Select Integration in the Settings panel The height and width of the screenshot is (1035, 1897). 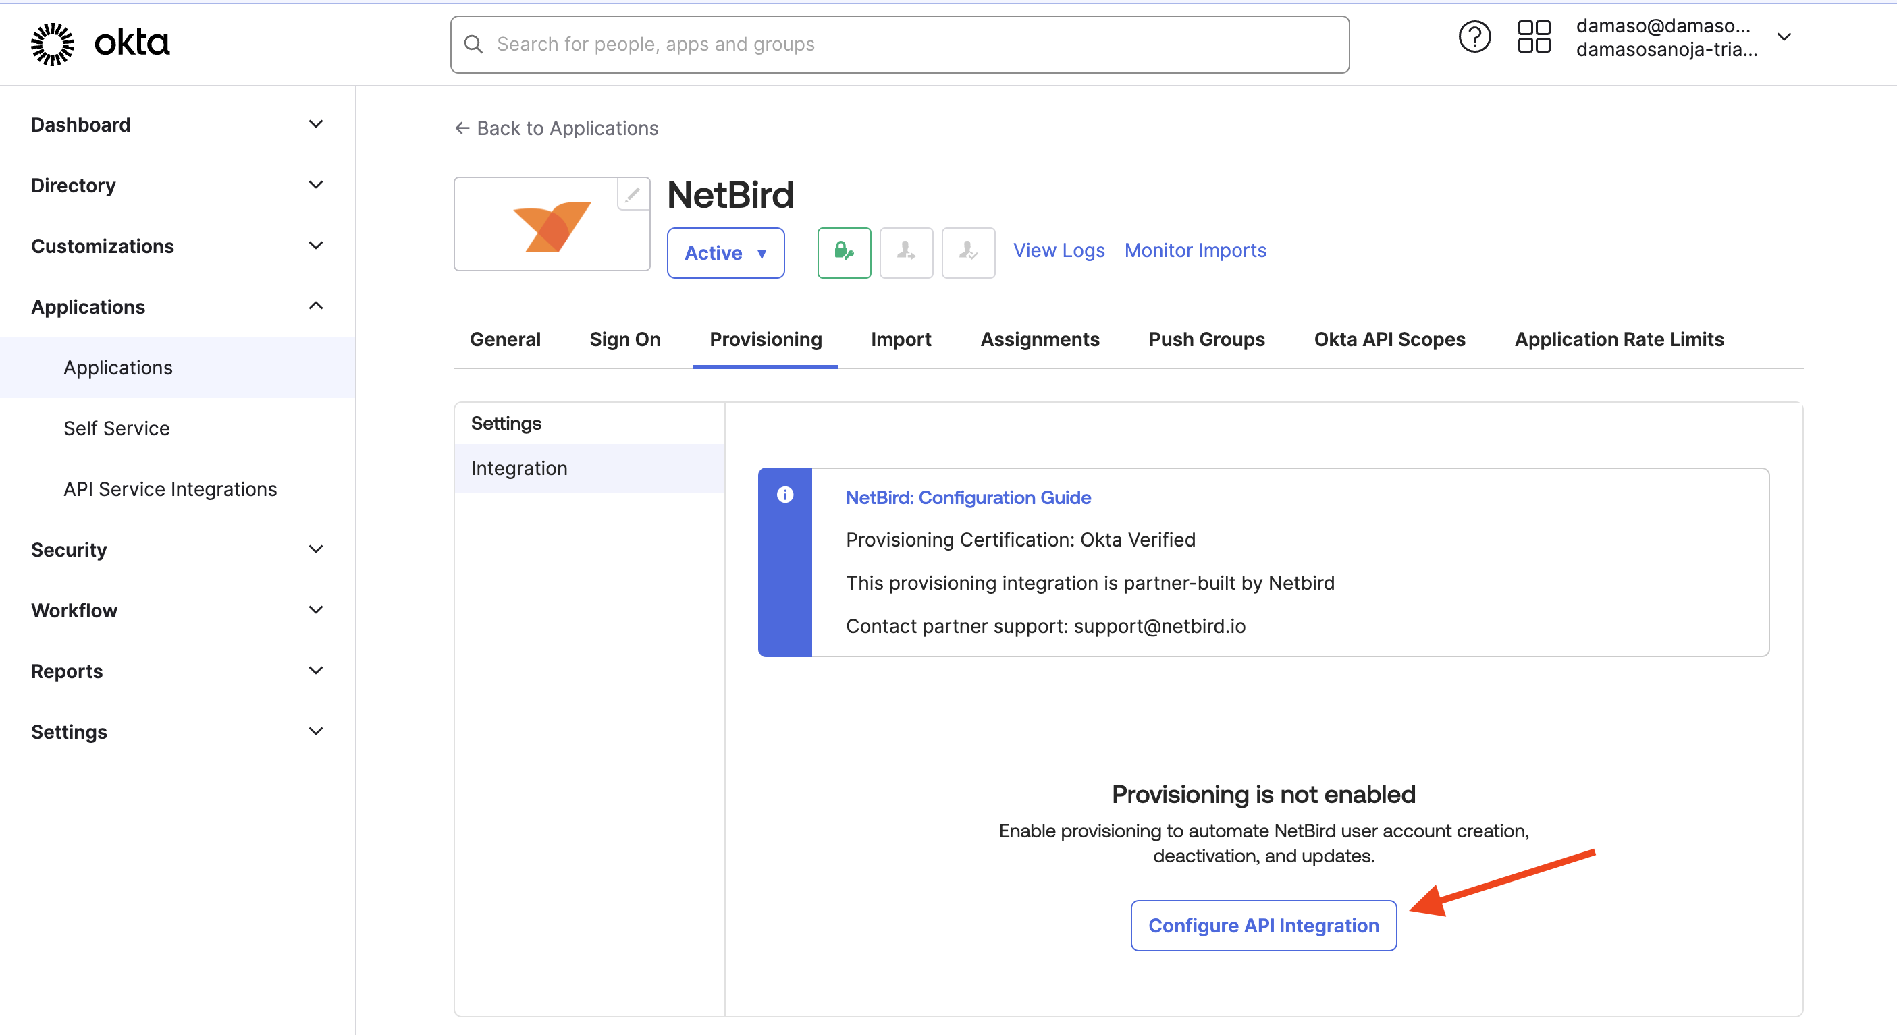click(x=518, y=468)
